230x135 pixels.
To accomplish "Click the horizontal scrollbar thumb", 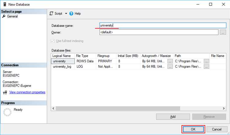I will 118,108.
